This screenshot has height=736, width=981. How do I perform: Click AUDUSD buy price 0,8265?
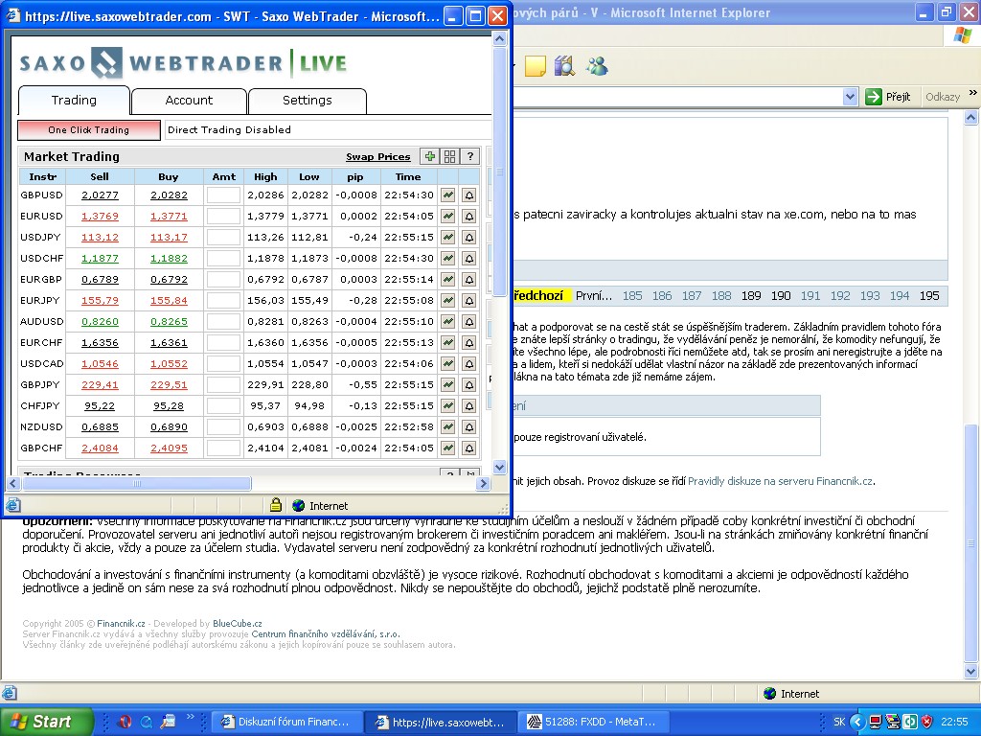[169, 322]
